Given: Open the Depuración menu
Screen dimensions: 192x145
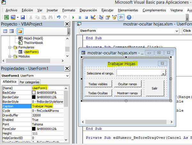Looking at the screenshot, I should pos(89,10).
